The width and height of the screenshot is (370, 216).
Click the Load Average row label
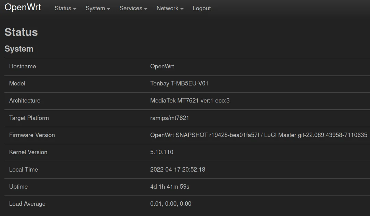[x=27, y=204]
